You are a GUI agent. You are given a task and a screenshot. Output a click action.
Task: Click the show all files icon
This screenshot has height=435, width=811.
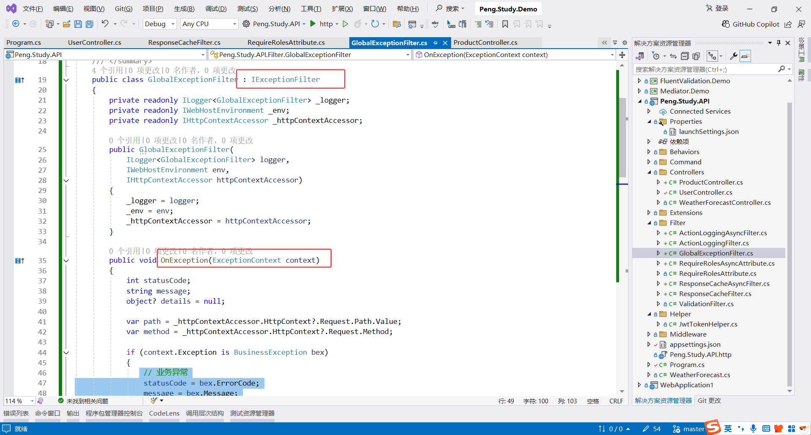click(696, 56)
